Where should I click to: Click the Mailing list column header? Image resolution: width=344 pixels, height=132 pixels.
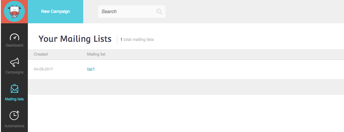[96, 54]
